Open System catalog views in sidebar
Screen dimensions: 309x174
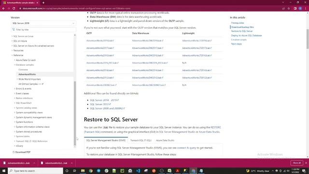click(x=27, y=108)
